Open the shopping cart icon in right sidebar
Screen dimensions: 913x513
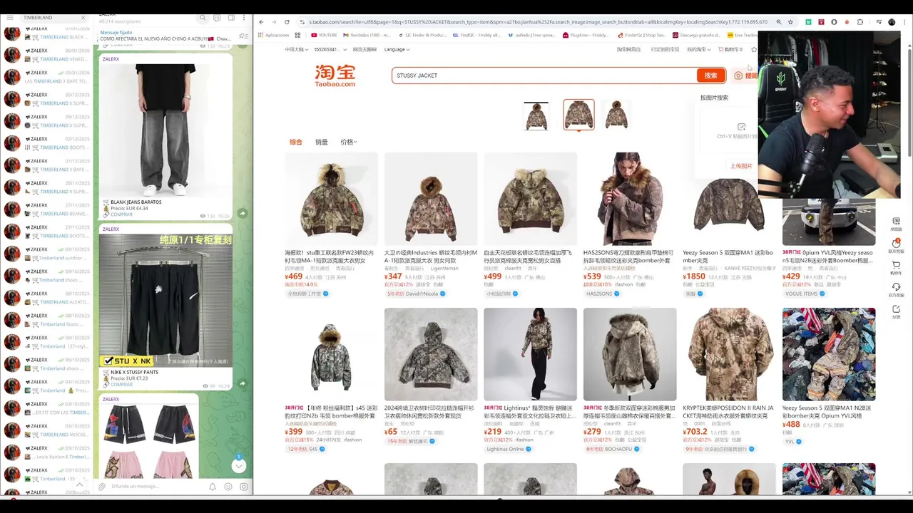(x=896, y=266)
